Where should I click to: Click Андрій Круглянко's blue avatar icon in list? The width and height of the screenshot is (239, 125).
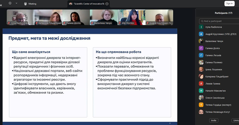[x=201, y=34]
